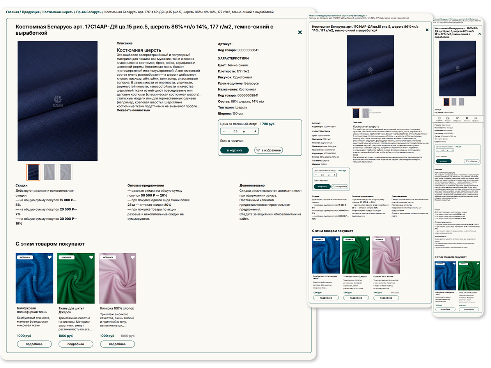Favorite the Бамбуковая полиэфирная ткань card in desktop layout
The width and height of the screenshot is (491, 368).
50,257
